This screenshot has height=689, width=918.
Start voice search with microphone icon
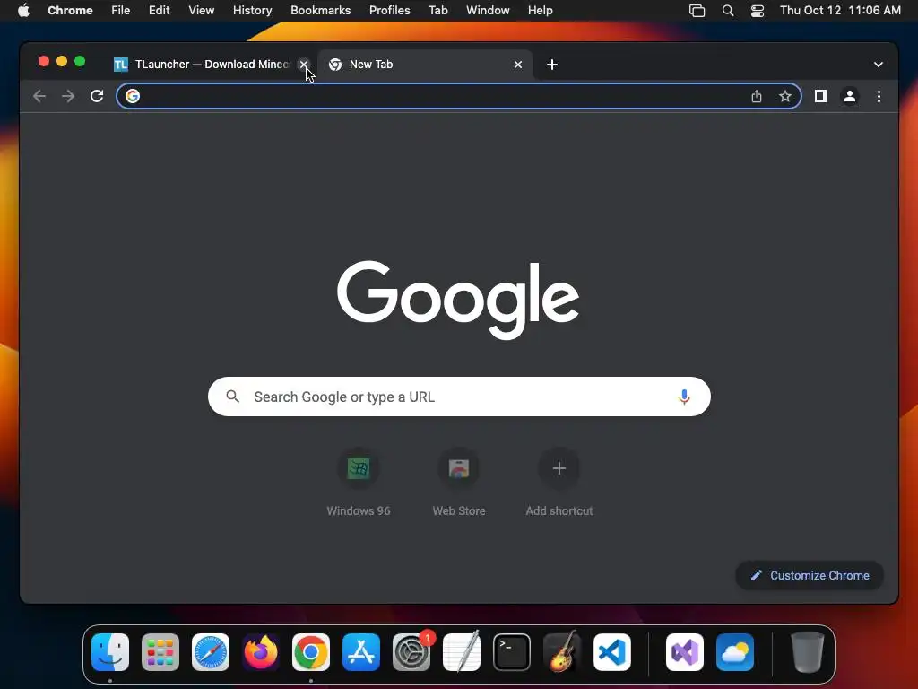pos(684,397)
